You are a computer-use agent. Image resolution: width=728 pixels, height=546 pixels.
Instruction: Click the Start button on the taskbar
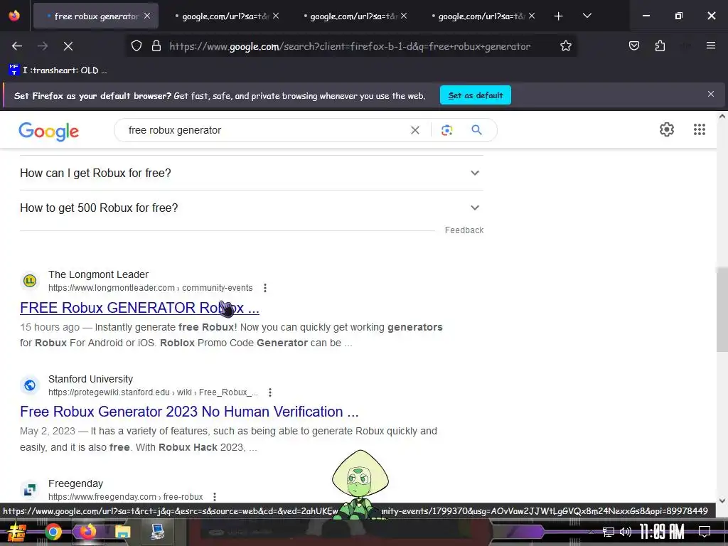17,532
